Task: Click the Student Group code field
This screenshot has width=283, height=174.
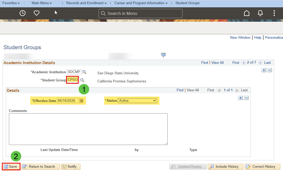Action: point(73,80)
